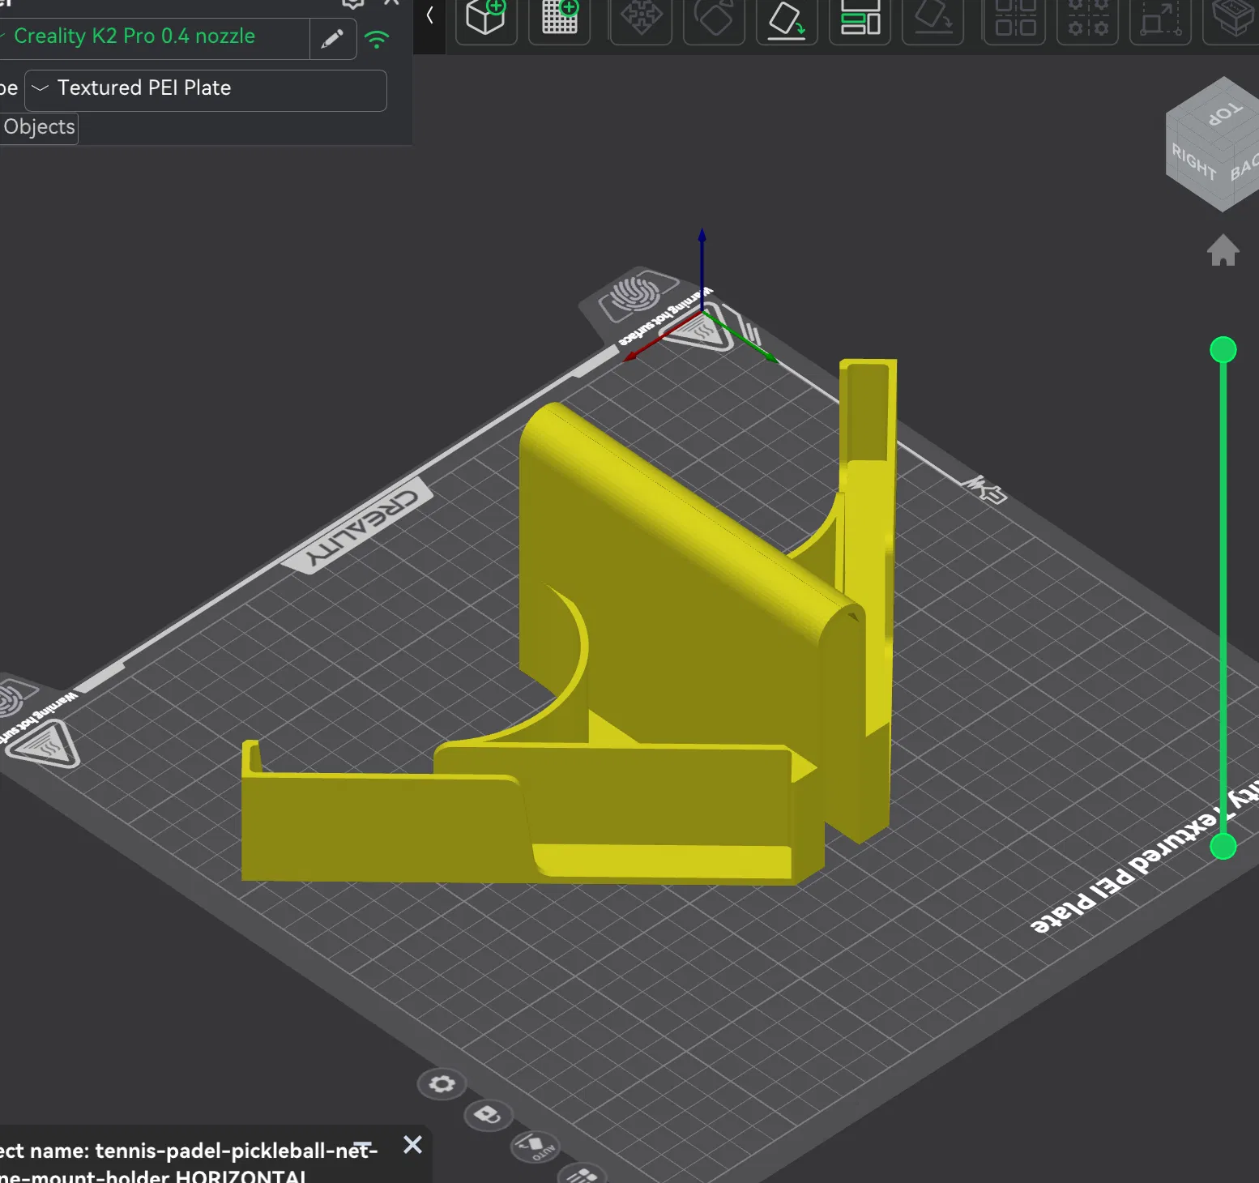Click the bottom handle of layer slider
This screenshot has width=1259, height=1183.
[x=1223, y=847]
